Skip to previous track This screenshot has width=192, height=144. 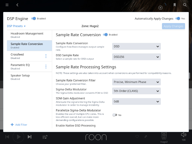point(7,137)
